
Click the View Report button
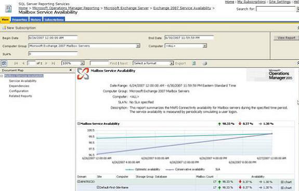point(286,38)
